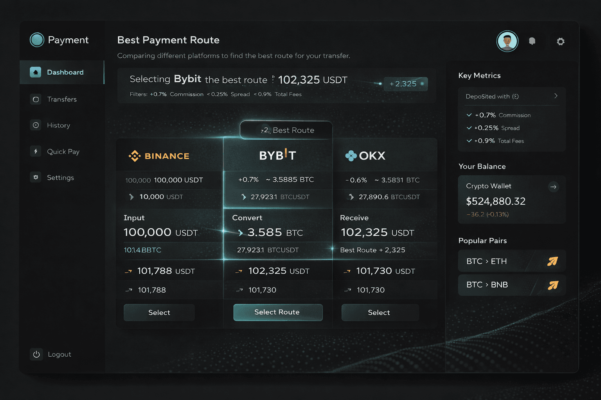Click the +0.7% ~ 3.5885 BTC row

click(276, 180)
